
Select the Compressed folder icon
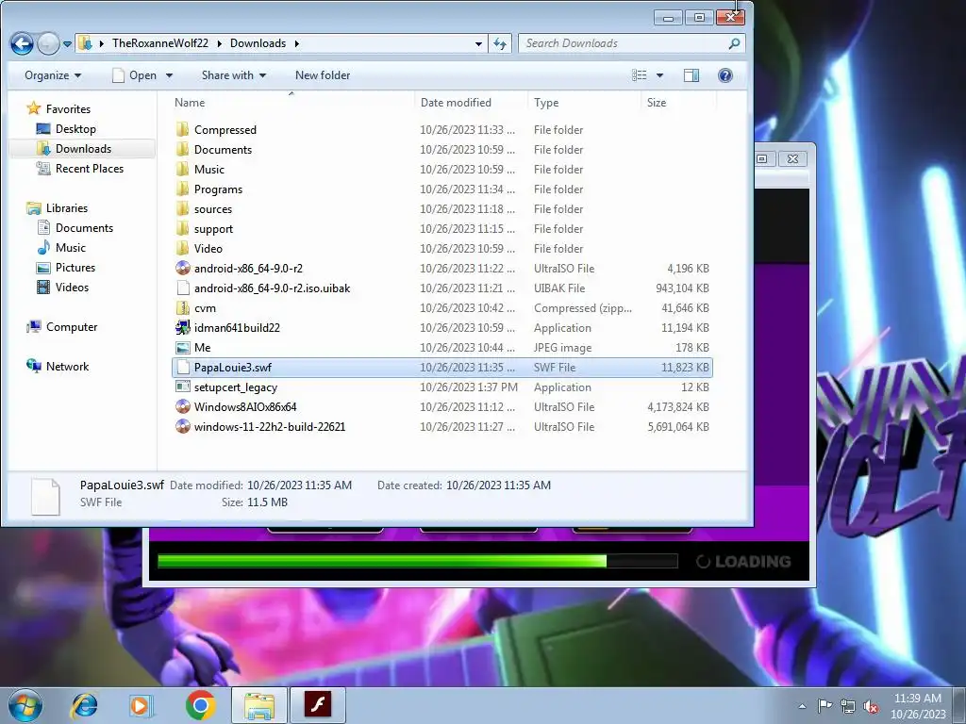click(182, 130)
